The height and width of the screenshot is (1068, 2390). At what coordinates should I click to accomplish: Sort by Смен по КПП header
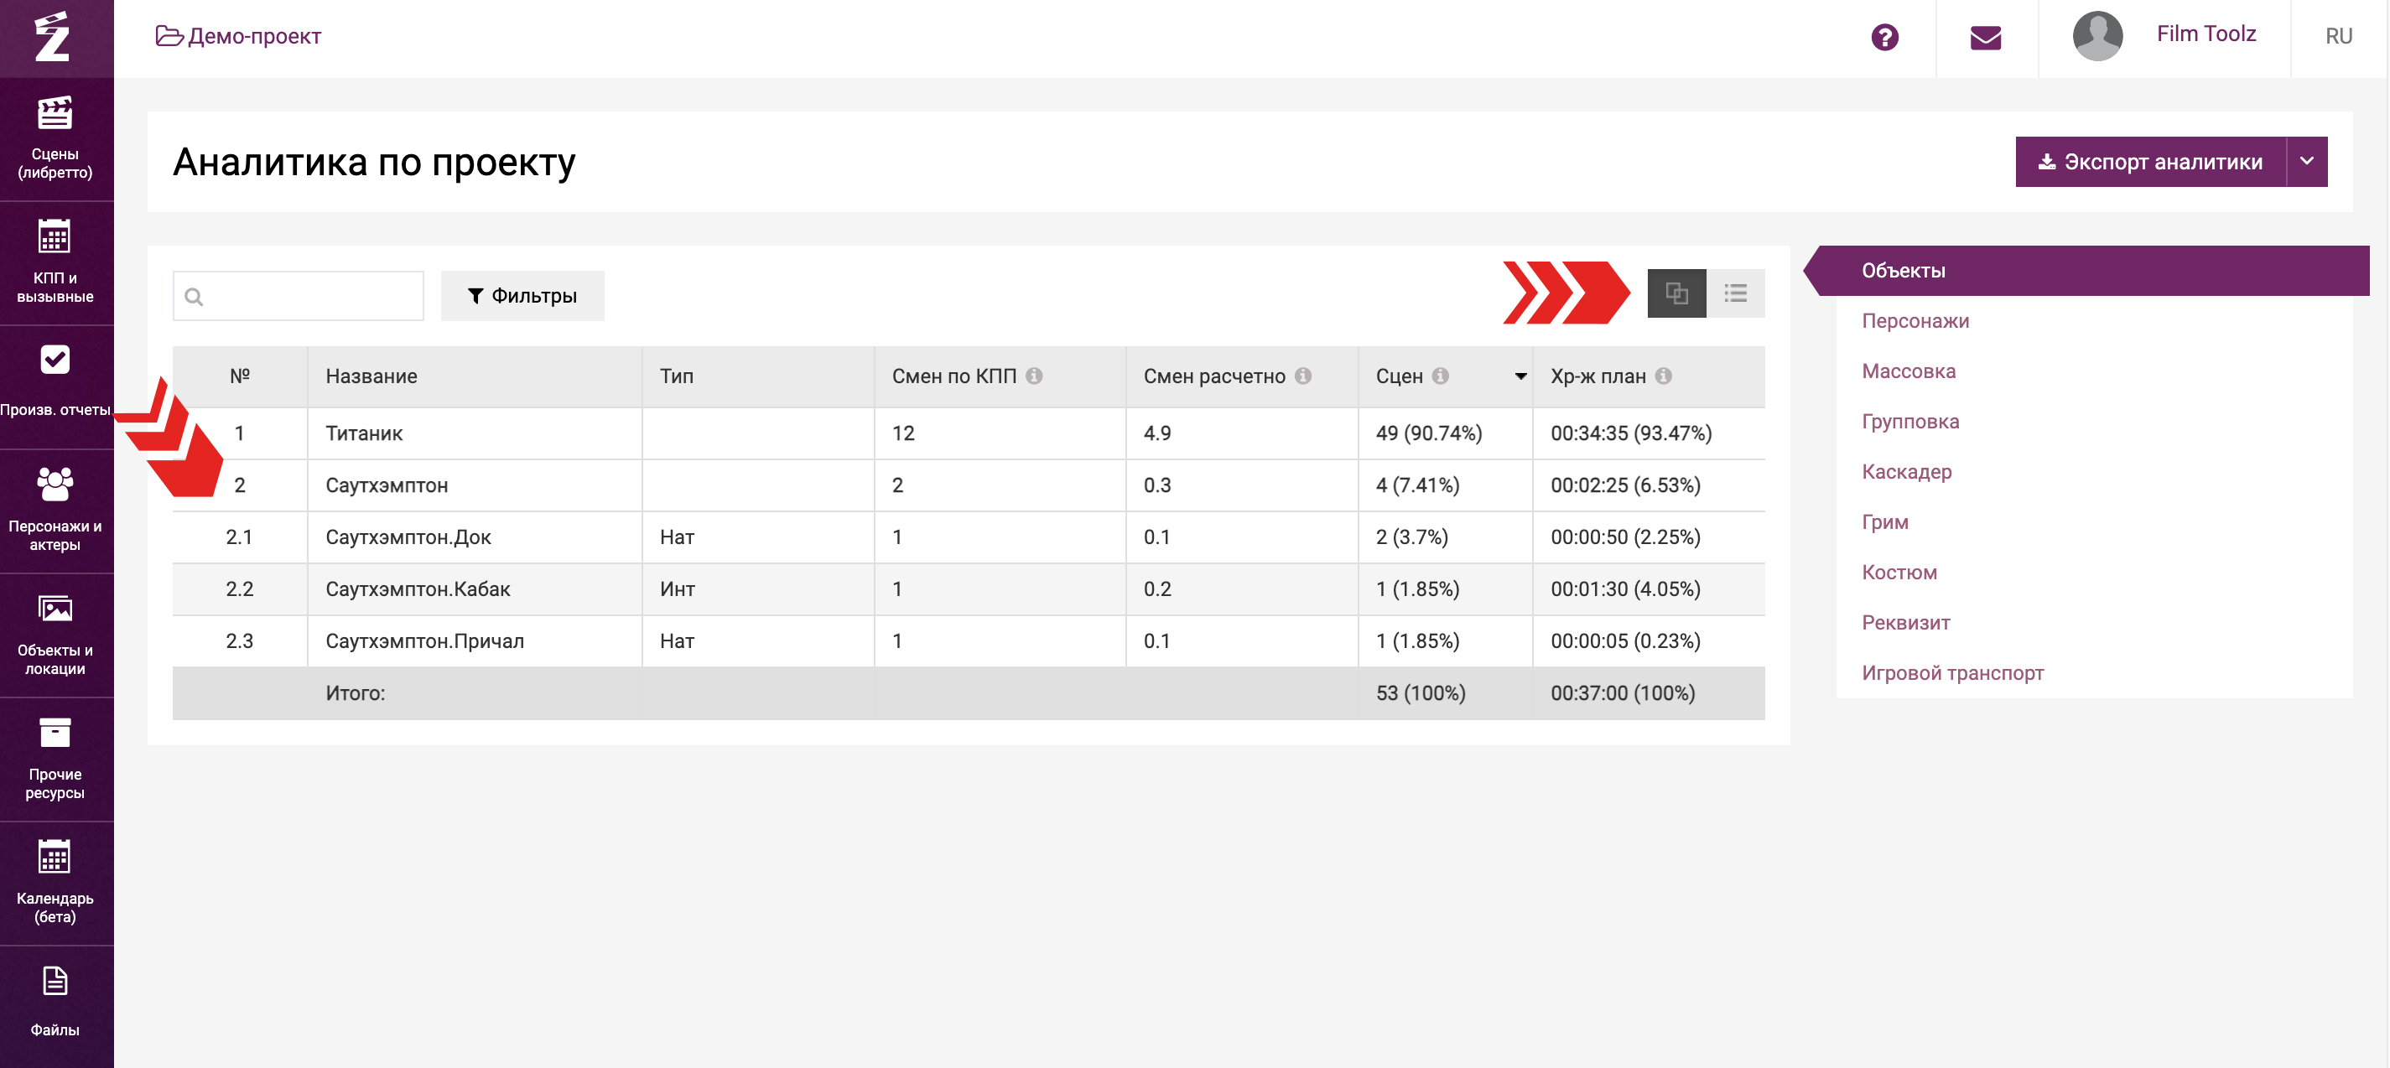pos(953,376)
